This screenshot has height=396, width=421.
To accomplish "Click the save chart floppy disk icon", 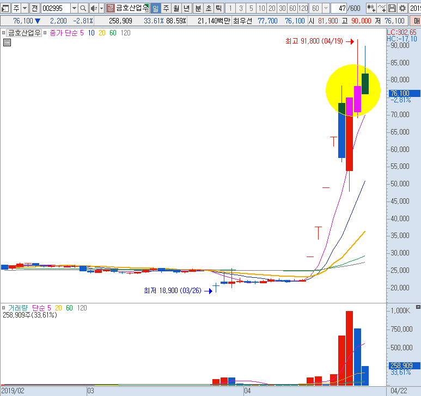I will (392, 8).
